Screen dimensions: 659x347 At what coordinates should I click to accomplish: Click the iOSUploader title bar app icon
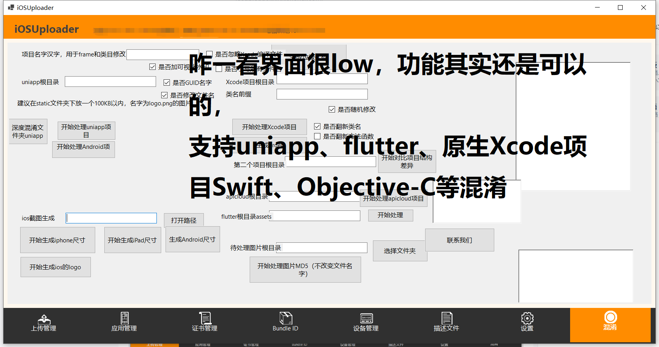[x=11, y=8]
